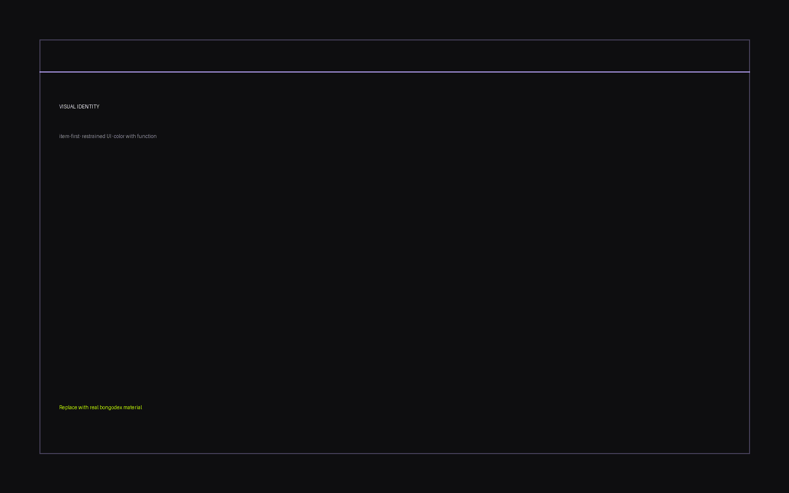Image resolution: width=789 pixels, height=493 pixels.
Task: Click the purple horizontal divider line
Action: pos(394,72)
